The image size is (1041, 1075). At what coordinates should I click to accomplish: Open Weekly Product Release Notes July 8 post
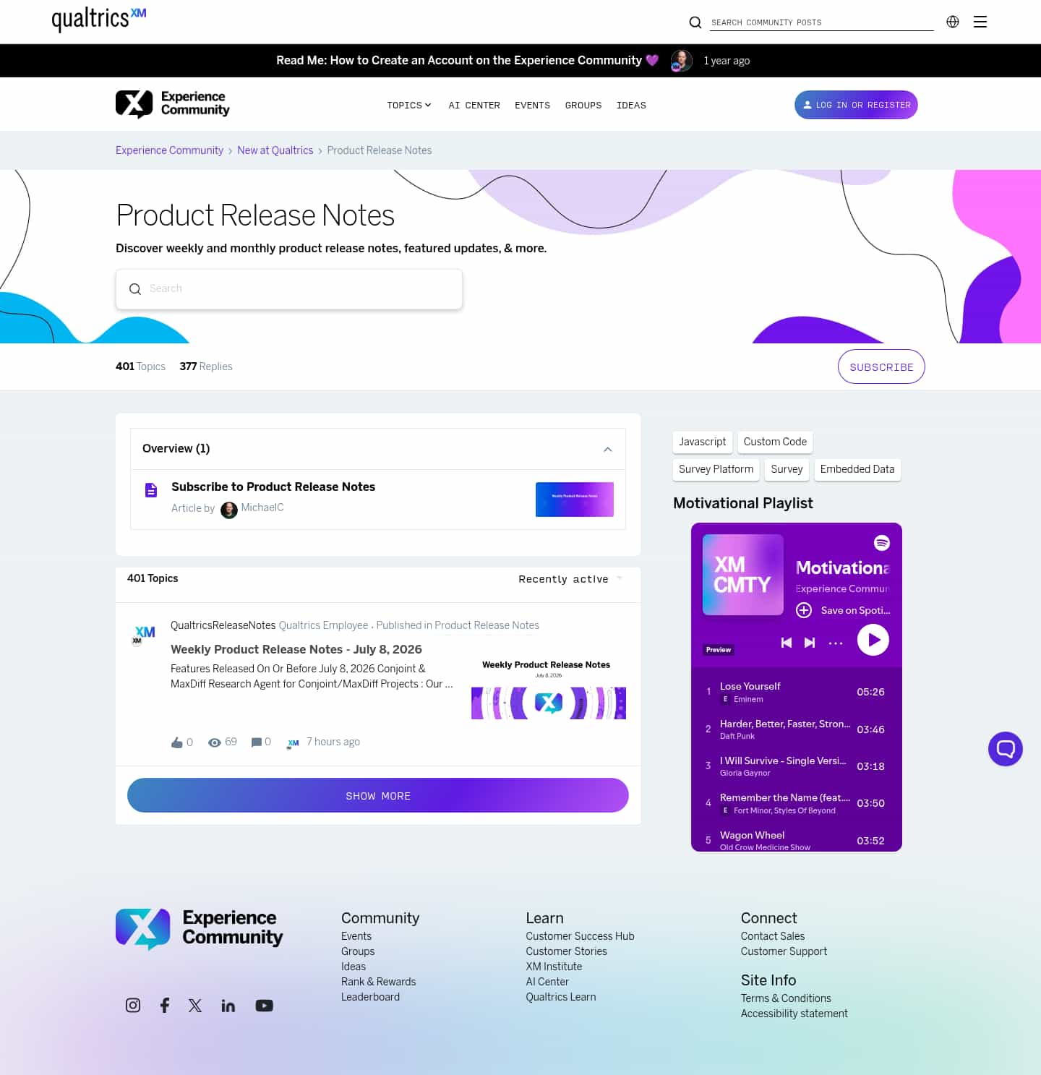pos(296,649)
